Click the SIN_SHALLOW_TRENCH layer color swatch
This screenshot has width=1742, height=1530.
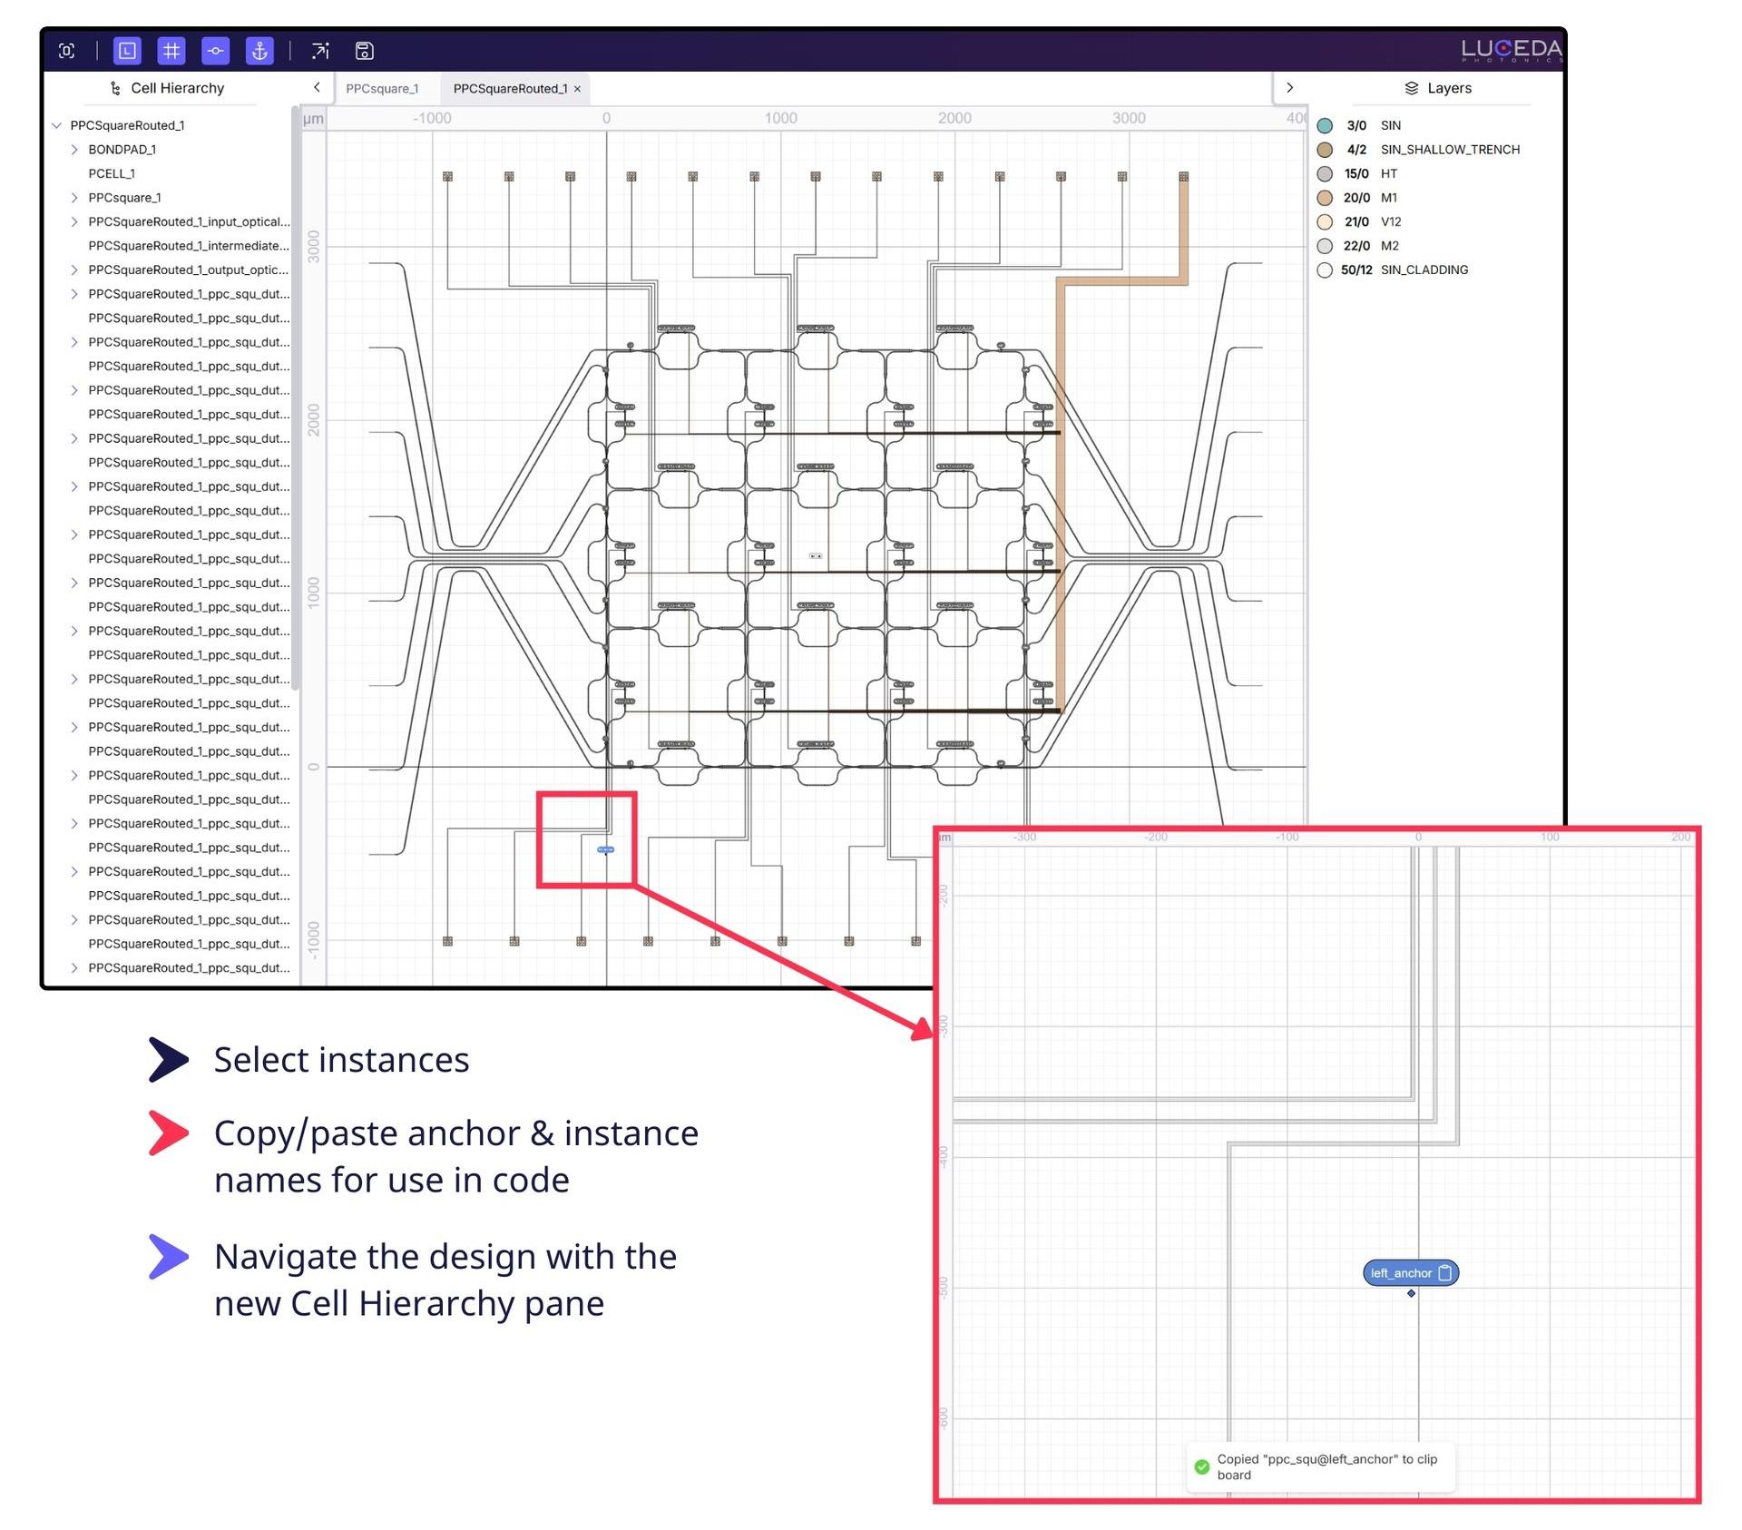(1325, 150)
